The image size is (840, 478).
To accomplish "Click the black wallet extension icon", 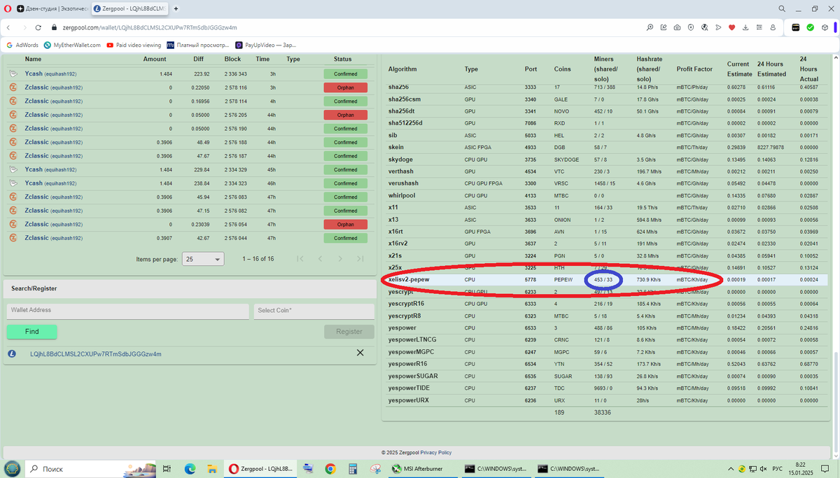I will coord(796,27).
